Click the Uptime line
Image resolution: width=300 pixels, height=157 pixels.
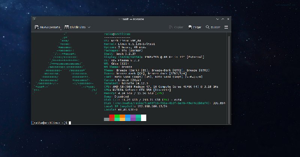pyautogui.click(x=125, y=47)
